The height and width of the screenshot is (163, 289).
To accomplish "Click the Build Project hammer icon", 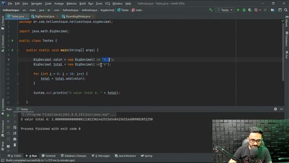I will tap(211, 10).
